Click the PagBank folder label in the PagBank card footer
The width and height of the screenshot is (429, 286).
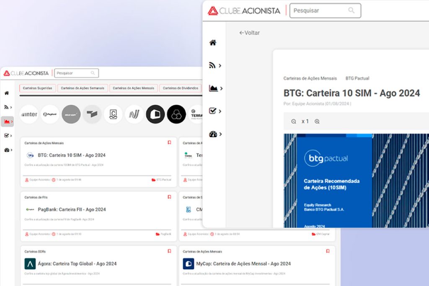(166, 234)
